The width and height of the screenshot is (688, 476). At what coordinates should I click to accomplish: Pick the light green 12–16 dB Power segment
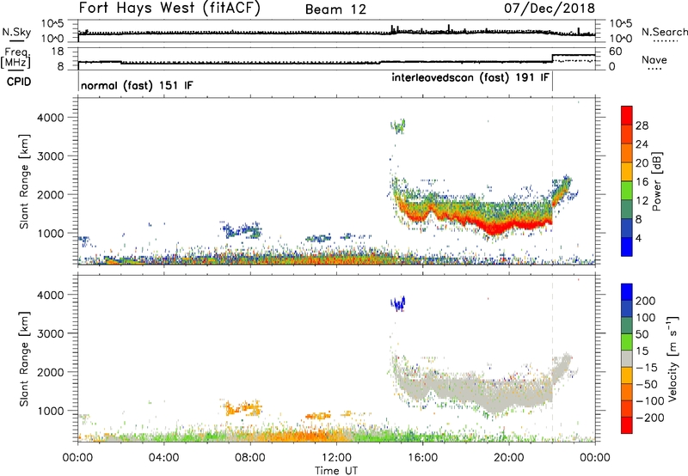point(627,190)
